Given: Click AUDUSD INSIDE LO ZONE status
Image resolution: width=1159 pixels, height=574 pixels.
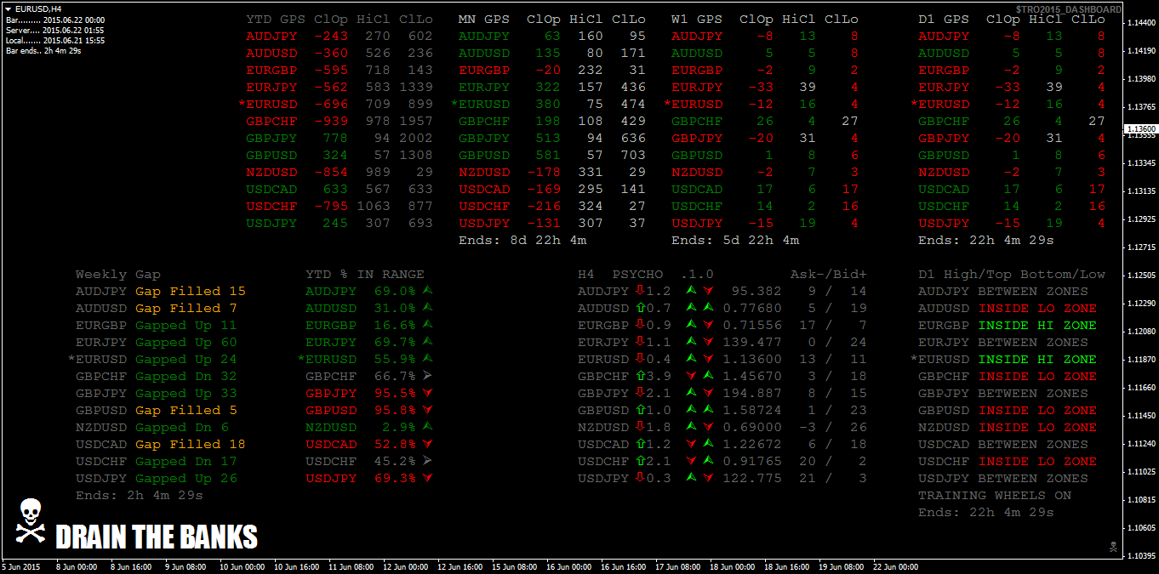Looking at the screenshot, I should [x=1037, y=308].
